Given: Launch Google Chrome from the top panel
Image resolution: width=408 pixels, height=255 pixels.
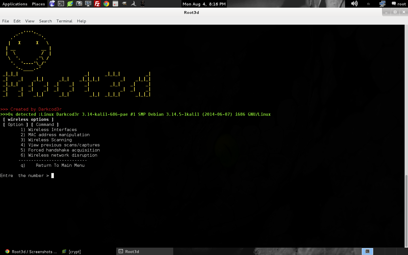Looking at the screenshot, I should [x=106, y=4].
